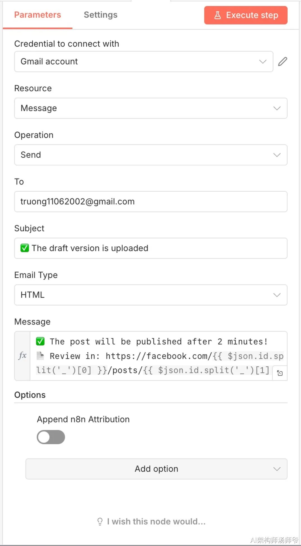The image size is (301, 546).
Task: Select the Parameters tab
Action: pyautogui.click(x=38, y=15)
